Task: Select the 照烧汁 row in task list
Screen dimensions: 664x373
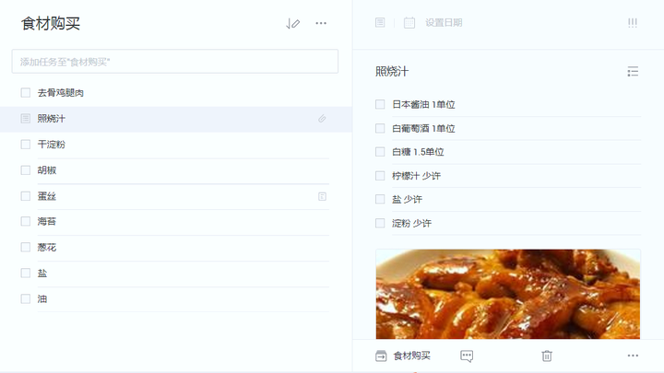Action: tap(176, 119)
